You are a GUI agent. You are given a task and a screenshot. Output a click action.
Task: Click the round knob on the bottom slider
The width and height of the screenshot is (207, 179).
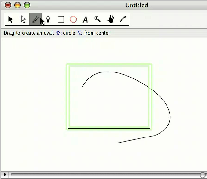(x=202, y=175)
